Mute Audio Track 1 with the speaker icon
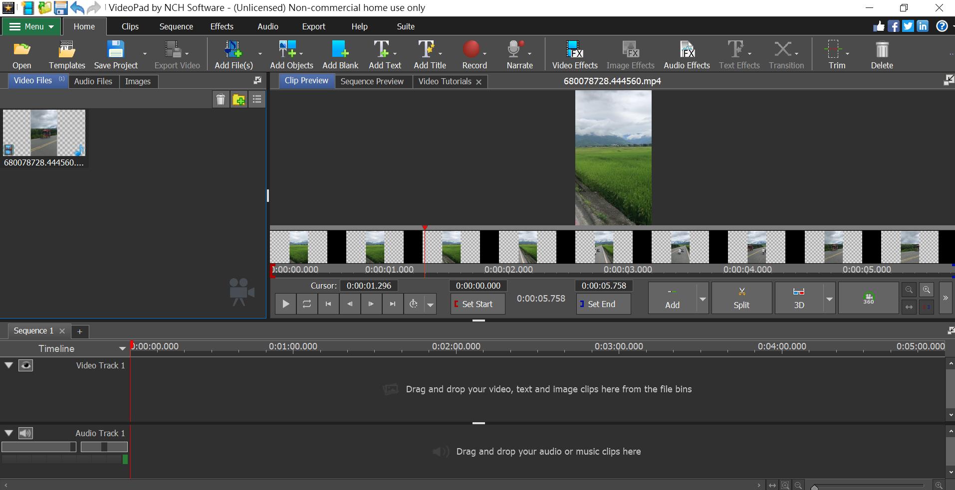The image size is (955, 490). [x=25, y=433]
